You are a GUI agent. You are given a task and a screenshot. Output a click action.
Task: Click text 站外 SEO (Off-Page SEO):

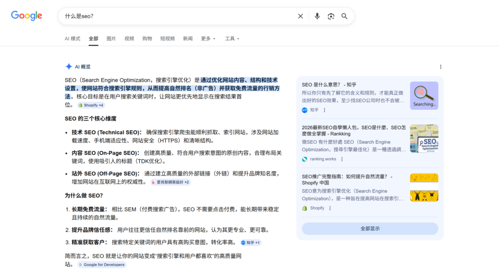click(x=106, y=173)
